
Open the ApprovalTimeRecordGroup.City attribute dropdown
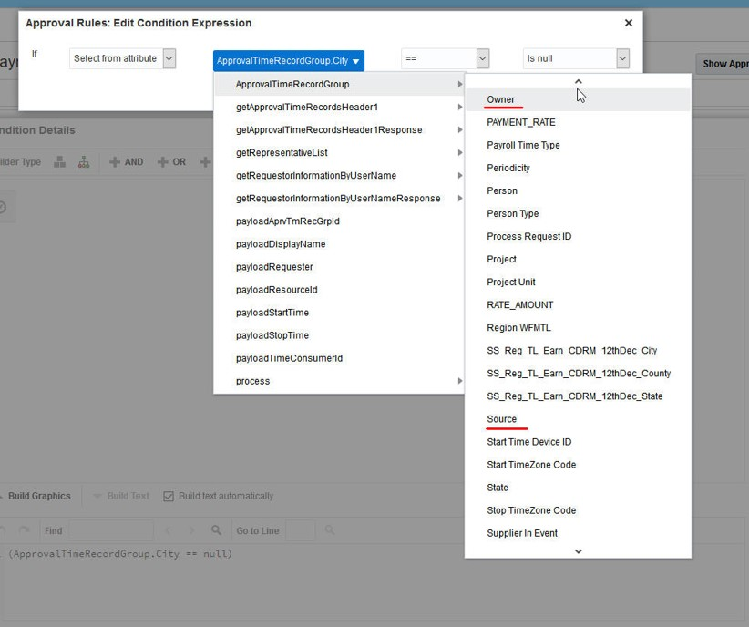pos(289,61)
